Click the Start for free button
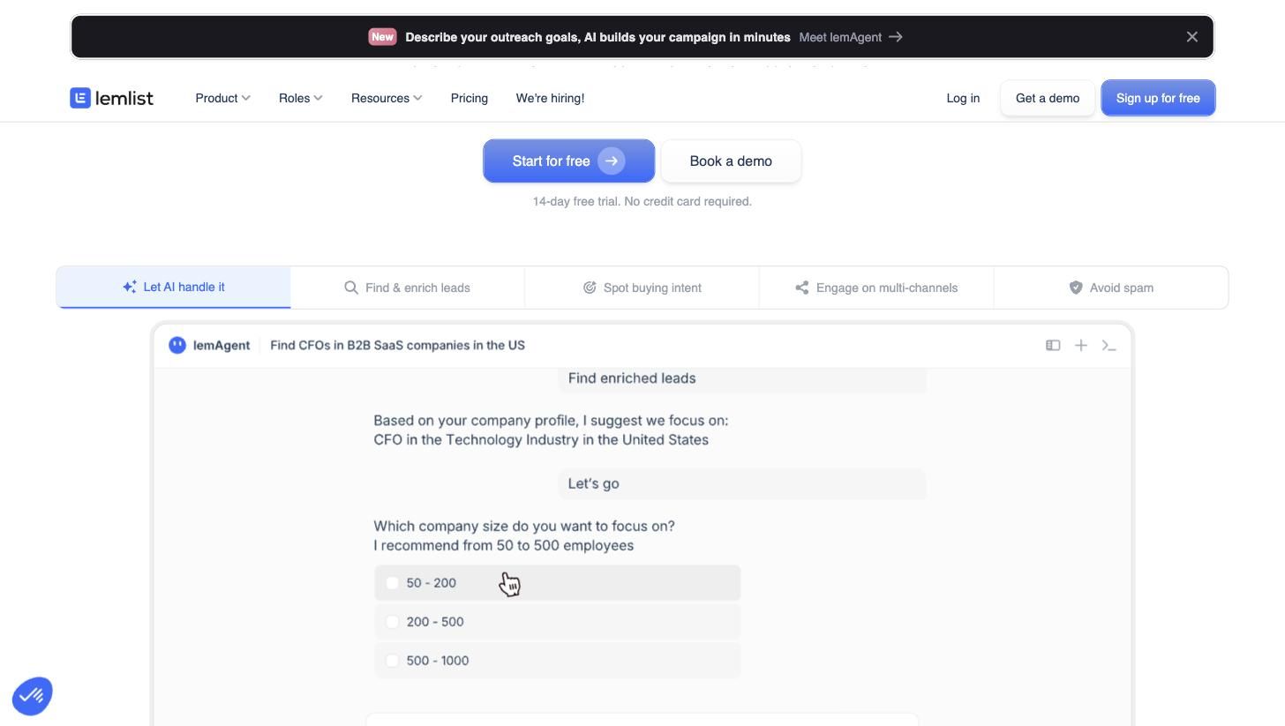This screenshot has height=726, width=1285. tap(569, 161)
